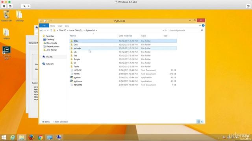
Task: Select This PC in navigation pane
Action: [x=49, y=57]
